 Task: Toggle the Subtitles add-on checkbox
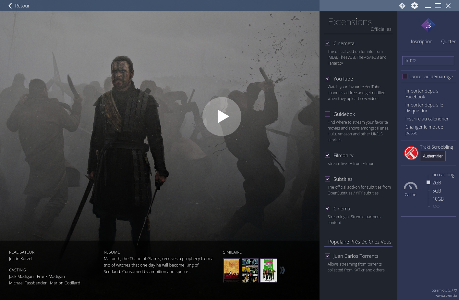328,179
